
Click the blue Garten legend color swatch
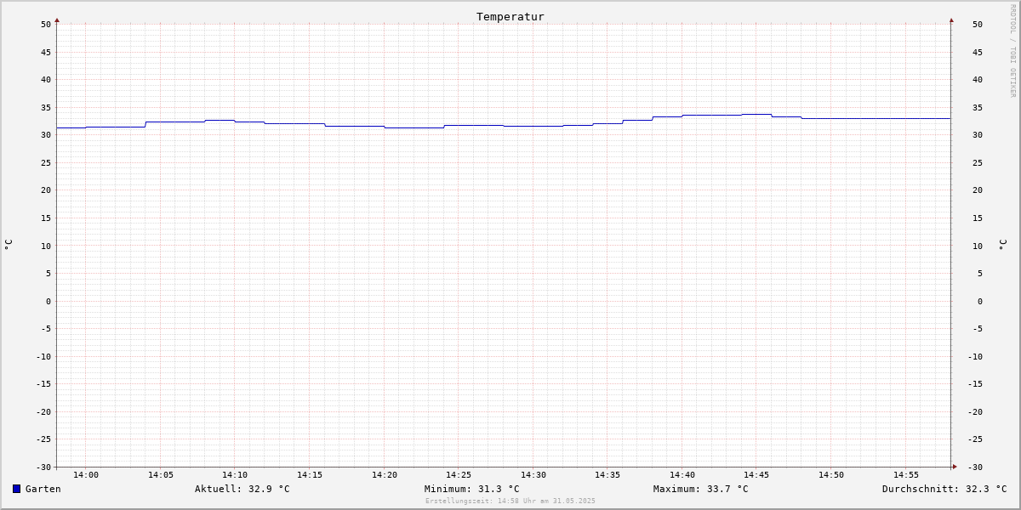tap(16, 489)
